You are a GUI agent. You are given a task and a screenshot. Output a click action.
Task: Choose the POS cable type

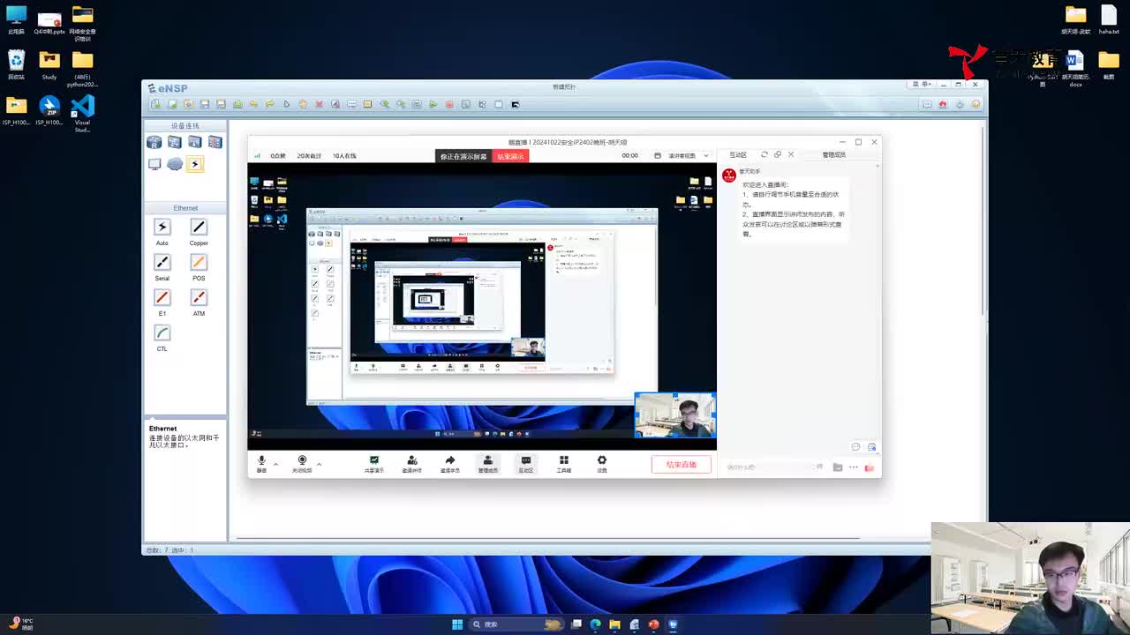(x=199, y=263)
